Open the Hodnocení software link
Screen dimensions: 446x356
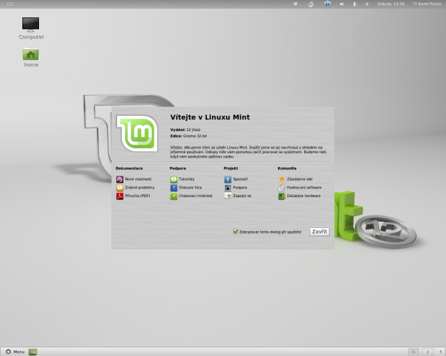304,188
